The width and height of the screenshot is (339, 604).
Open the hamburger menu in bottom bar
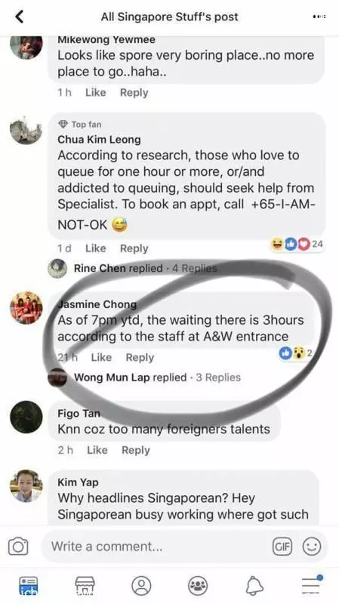click(311, 585)
